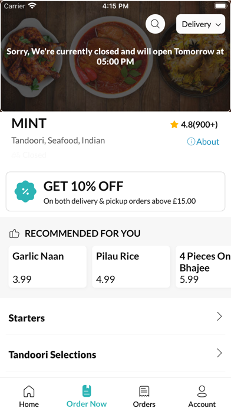
Task: Select the Order Now tab
Action: [x=87, y=396]
